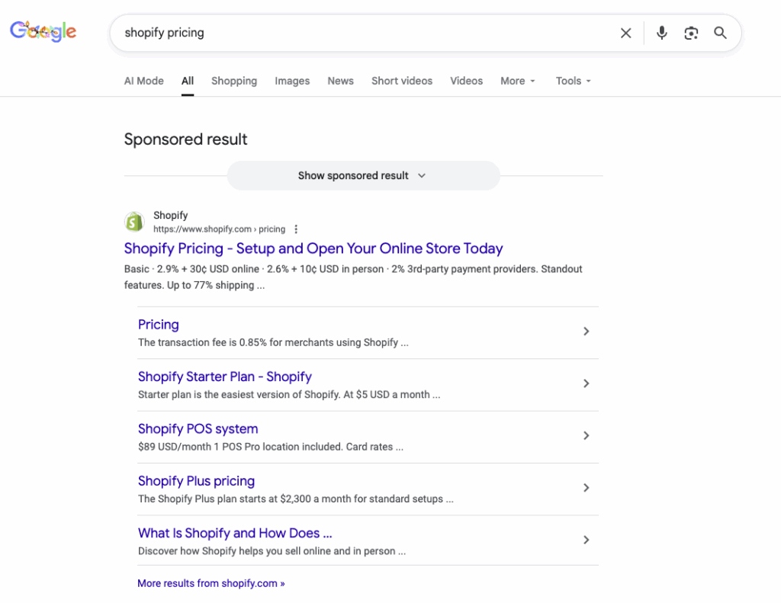Screen dimensions: 781x603
Task: Click More results from shopify.com
Action: [211, 583]
